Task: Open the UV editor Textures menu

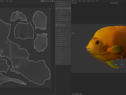Action: [x=11, y=1]
